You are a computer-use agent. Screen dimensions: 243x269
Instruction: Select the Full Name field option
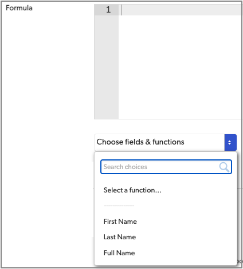(119, 253)
